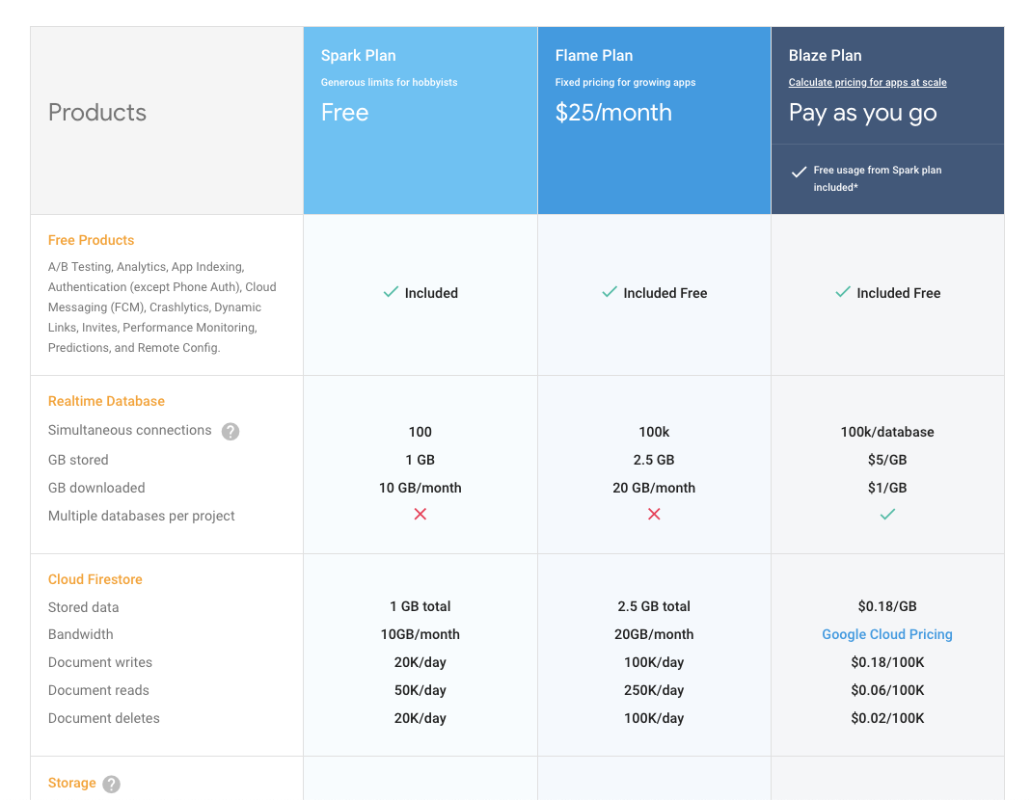Click the Document writes row label
The width and height of the screenshot is (1031, 800).
(x=100, y=662)
